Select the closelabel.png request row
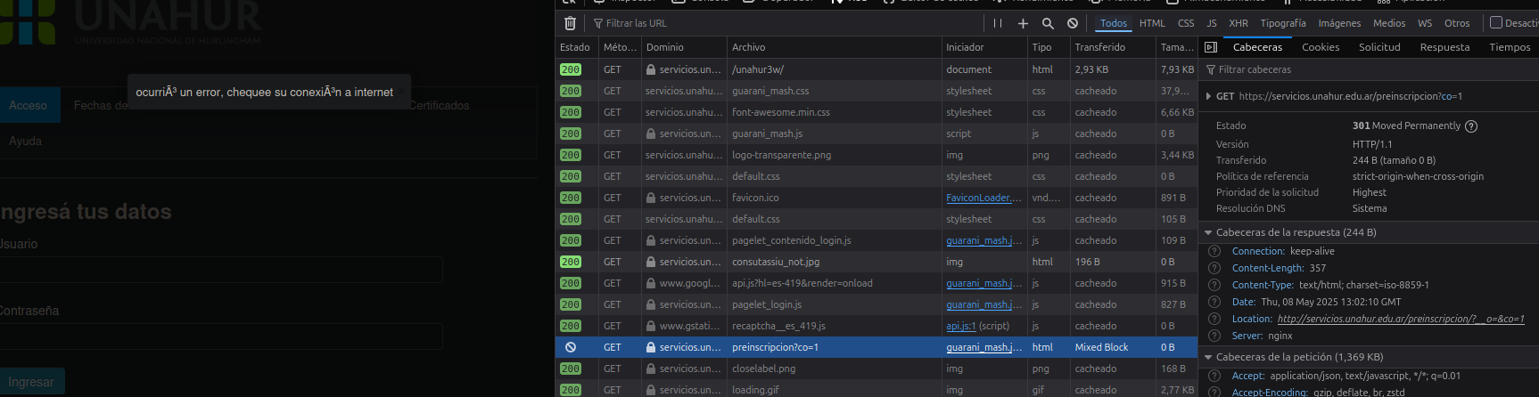The height and width of the screenshot is (397, 1539). coord(877,369)
